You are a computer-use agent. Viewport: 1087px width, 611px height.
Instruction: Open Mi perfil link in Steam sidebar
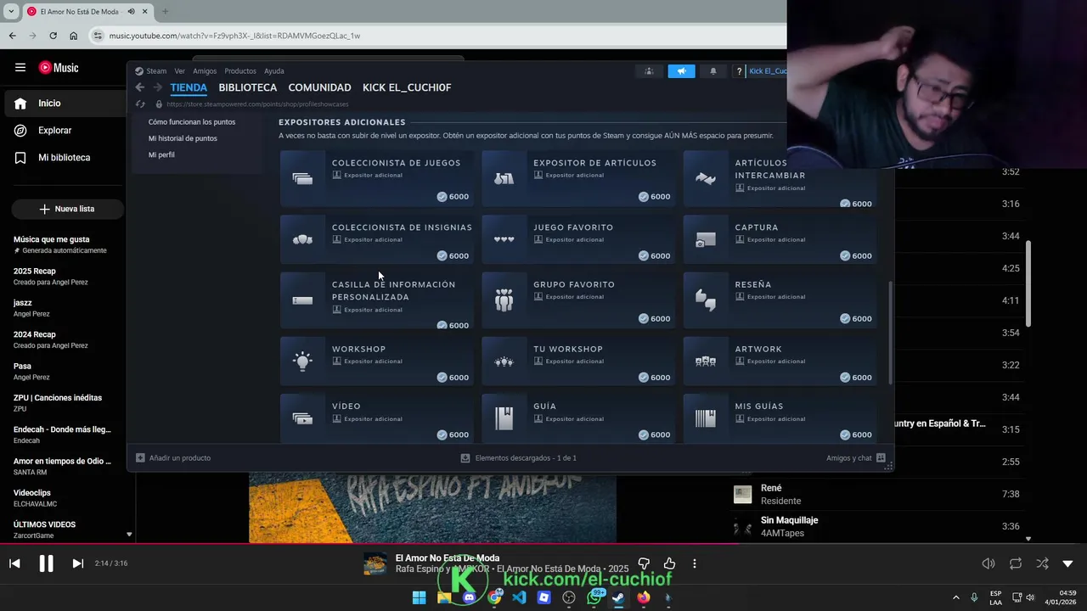[161, 155]
